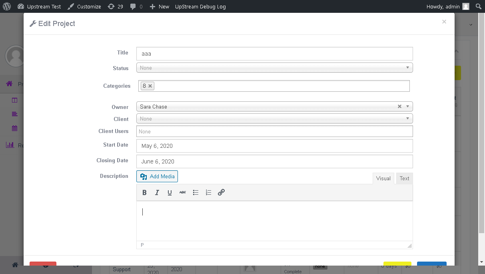Viewport: 485px width, 274px height.
Task: Click the WordPress logo in the admin bar
Action: (x=7, y=6)
